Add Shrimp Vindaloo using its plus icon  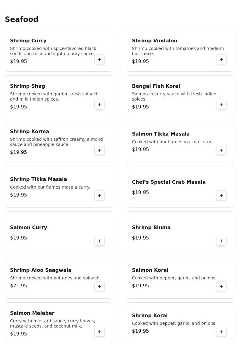tap(221, 59)
